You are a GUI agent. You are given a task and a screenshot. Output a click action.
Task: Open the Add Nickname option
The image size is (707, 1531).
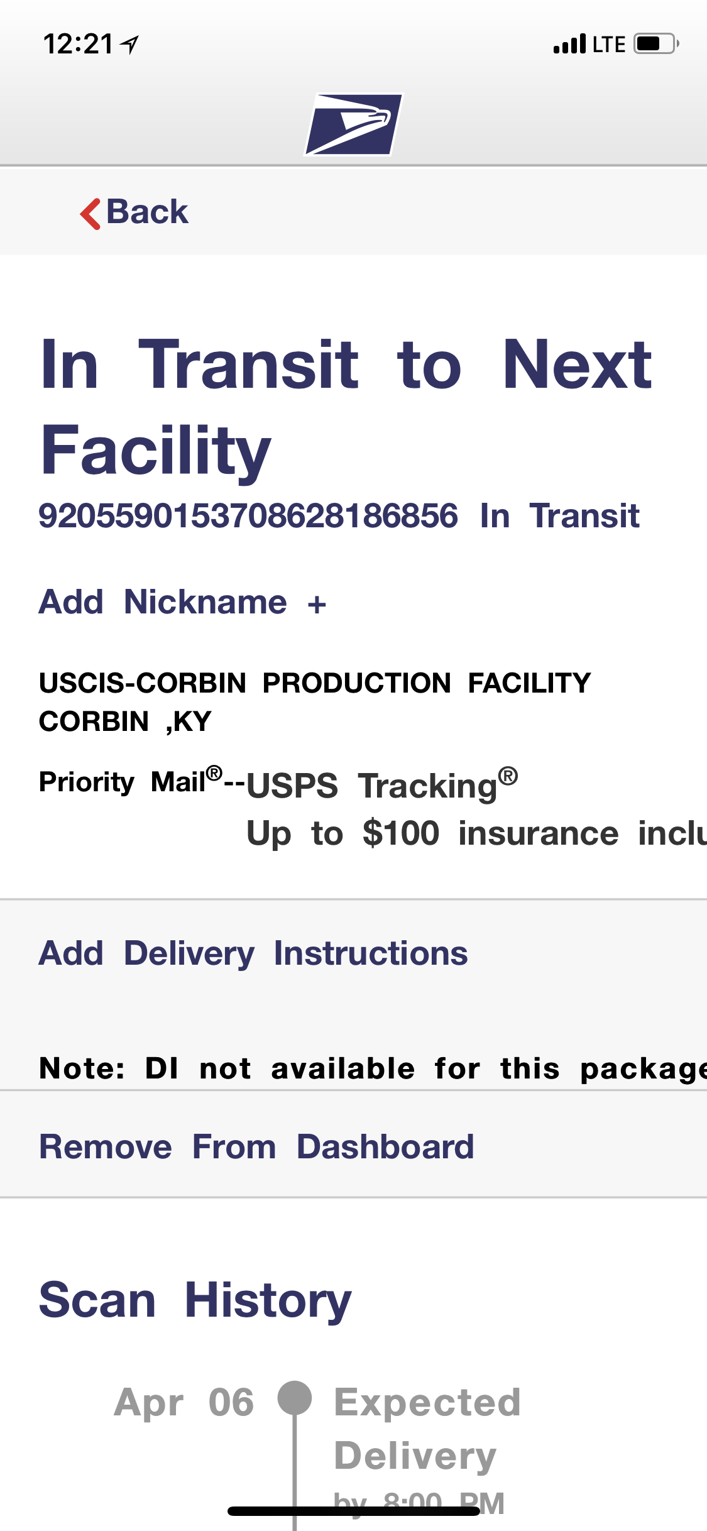pos(182,602)
